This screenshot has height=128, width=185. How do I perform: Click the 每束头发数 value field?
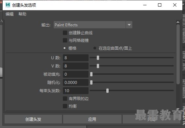76,91
